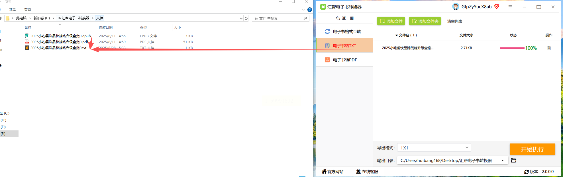Open the hamburger menu in converter
Screen dimensions: 563x177
(x=510, y=7)
